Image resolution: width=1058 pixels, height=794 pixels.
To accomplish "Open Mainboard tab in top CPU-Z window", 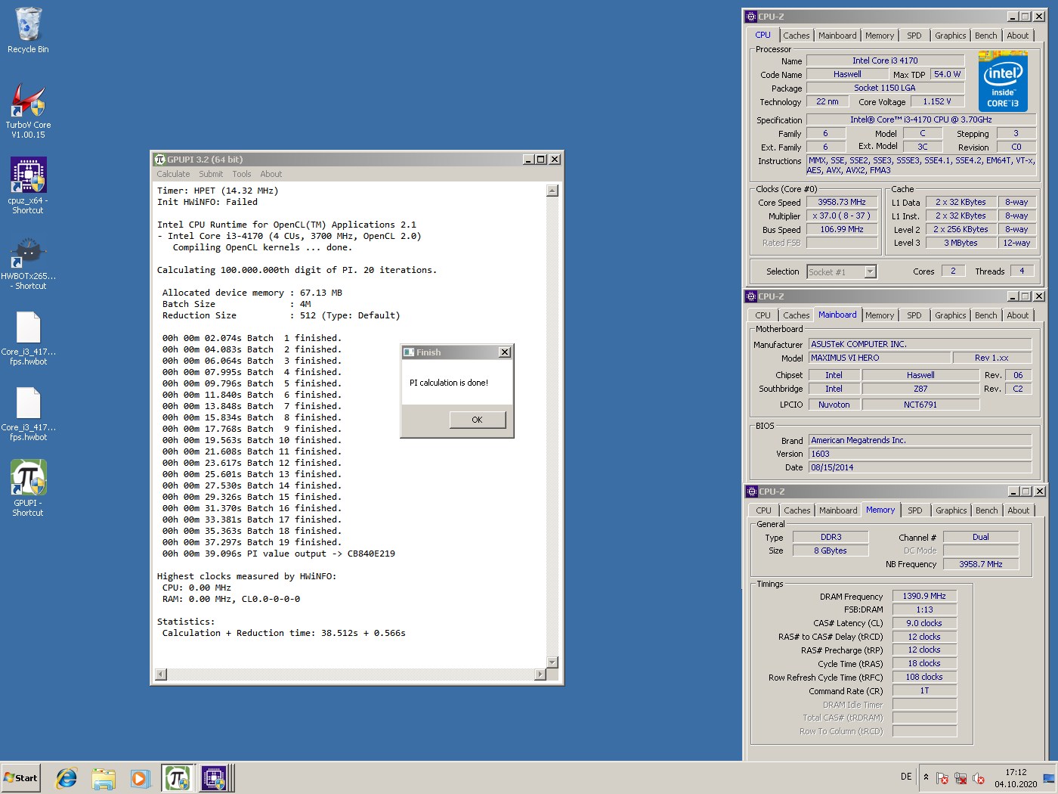I will 837,36.
